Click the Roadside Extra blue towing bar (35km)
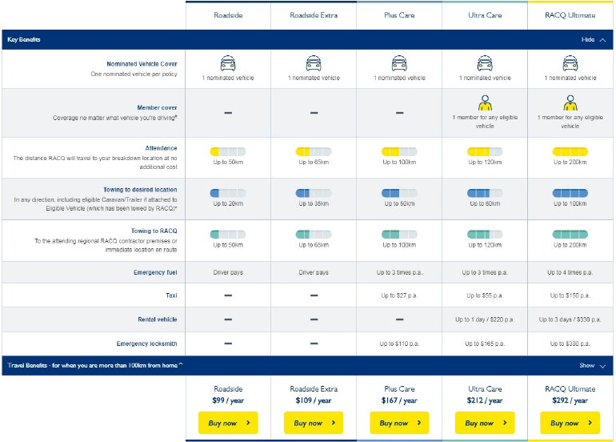 314,193
